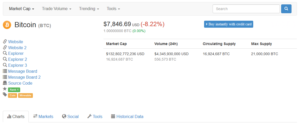
Task: Click the globe icon on Social tab
Action: (x=64, y=116)
